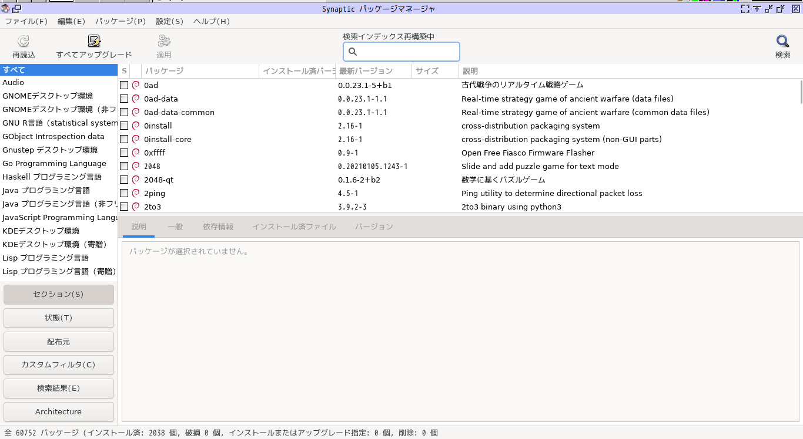Viewport: 803px width, 439px height.
Task: Click the 検索結果(E) button
Action: tap(59, 389)
